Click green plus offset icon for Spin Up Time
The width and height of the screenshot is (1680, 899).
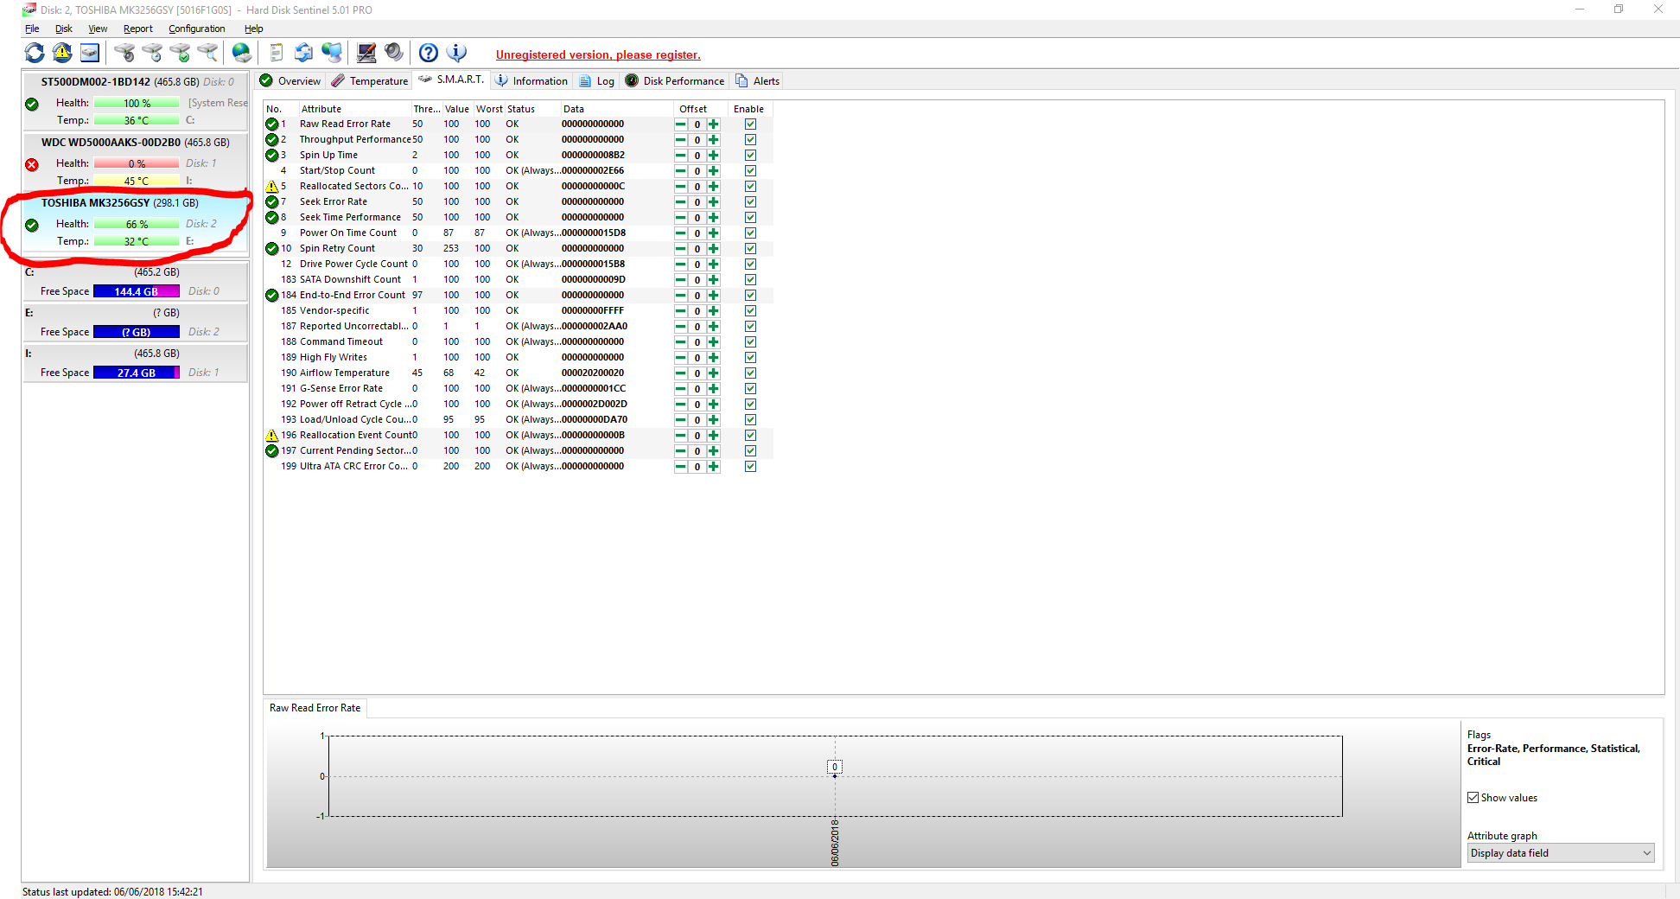click(714, 156)
